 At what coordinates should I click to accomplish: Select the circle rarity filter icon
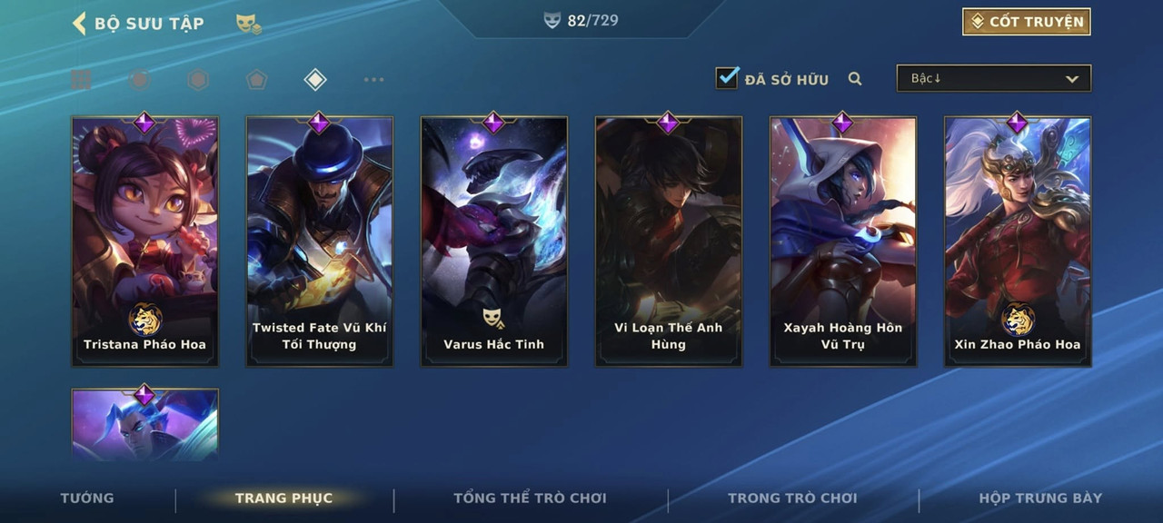(x=139, y=80)
